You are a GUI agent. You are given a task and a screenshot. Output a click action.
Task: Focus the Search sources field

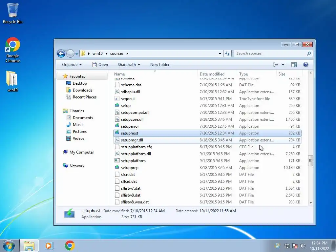[x=273, y=53]
